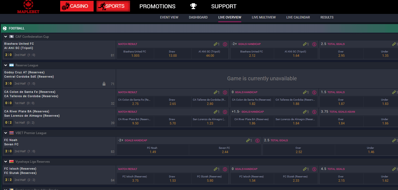398x190 pixels.
Task: Switch to the Live Multiview tab
Action: pos(263,17)
